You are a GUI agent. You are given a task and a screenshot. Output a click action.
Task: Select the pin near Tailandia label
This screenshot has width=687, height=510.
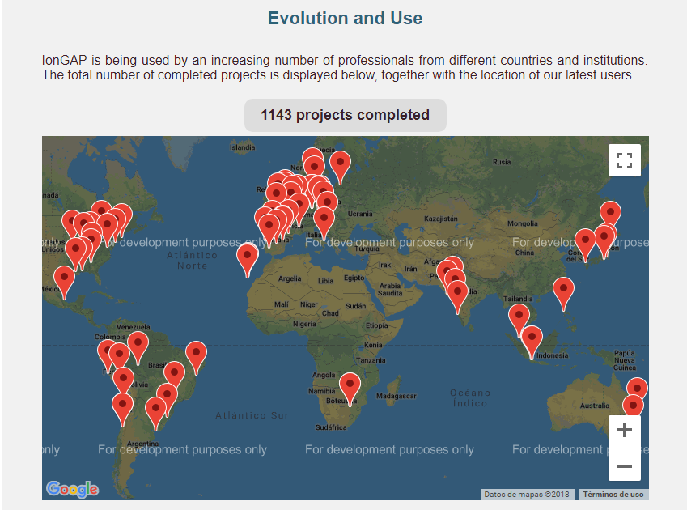coord(519,317)
